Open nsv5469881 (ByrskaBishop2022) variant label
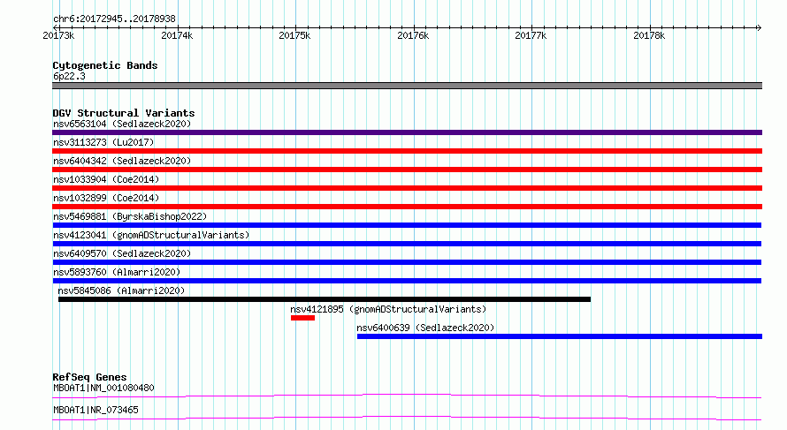787x430 pixels. [130, 216]
